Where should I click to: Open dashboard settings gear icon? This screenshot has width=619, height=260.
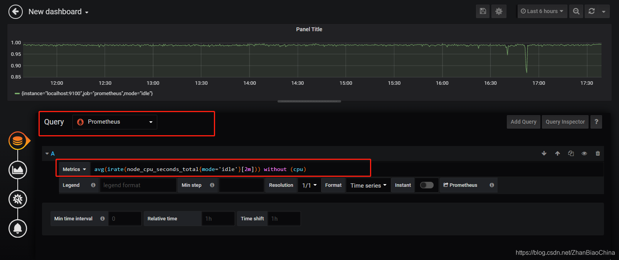click(499, 11)
